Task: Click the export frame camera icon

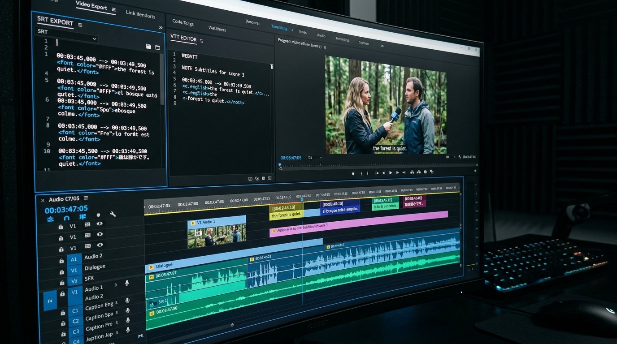Action: coord(425,172)
